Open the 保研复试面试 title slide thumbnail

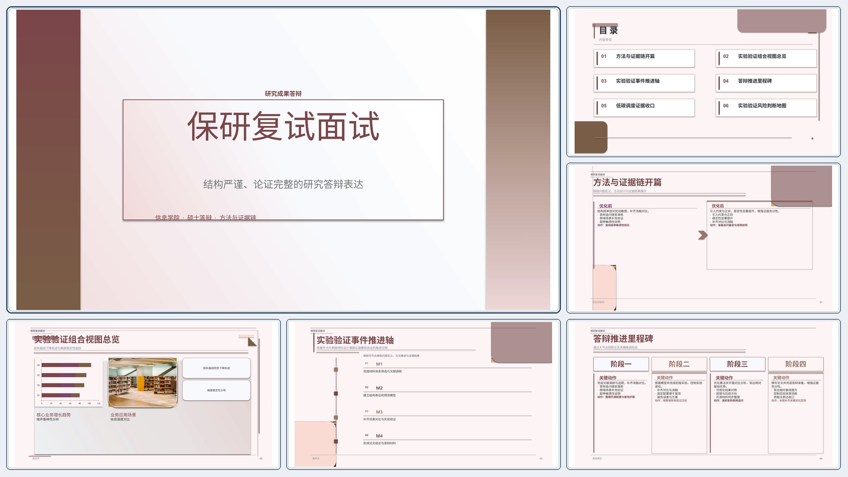283,160
